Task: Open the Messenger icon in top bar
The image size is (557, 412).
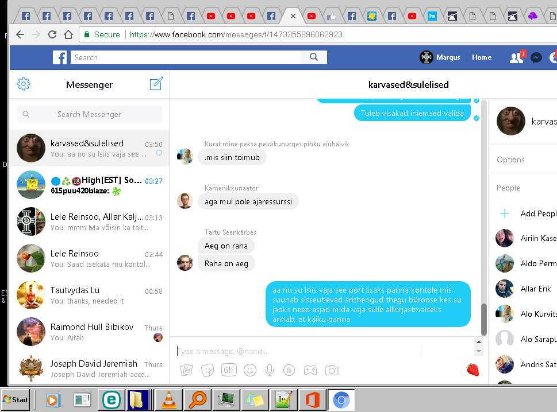Action: tap(536, 57)
